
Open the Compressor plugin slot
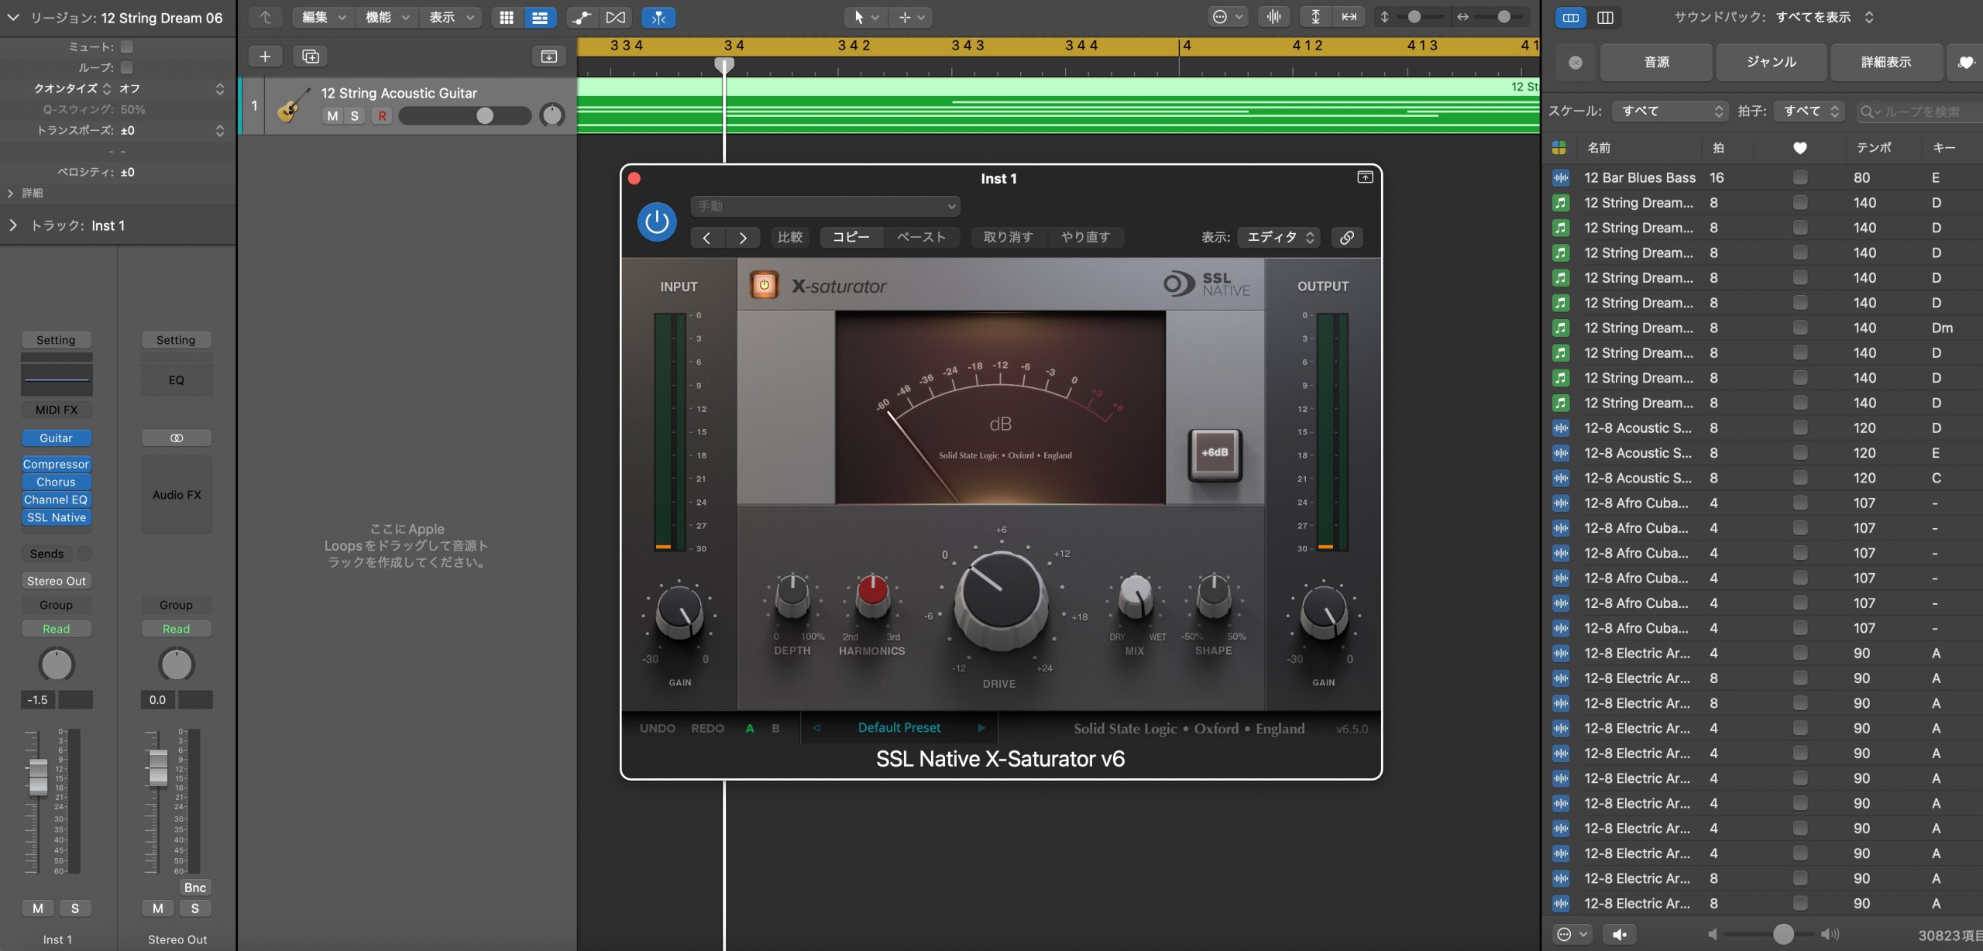57,464
